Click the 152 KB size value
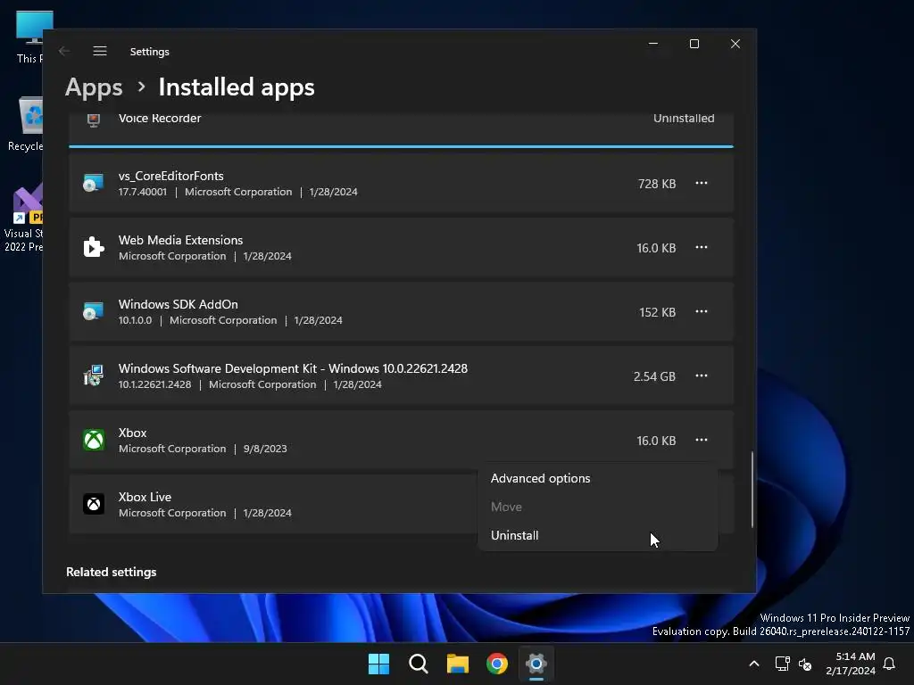The width and height of the screenshot is (914, 685). pos(658,312)
